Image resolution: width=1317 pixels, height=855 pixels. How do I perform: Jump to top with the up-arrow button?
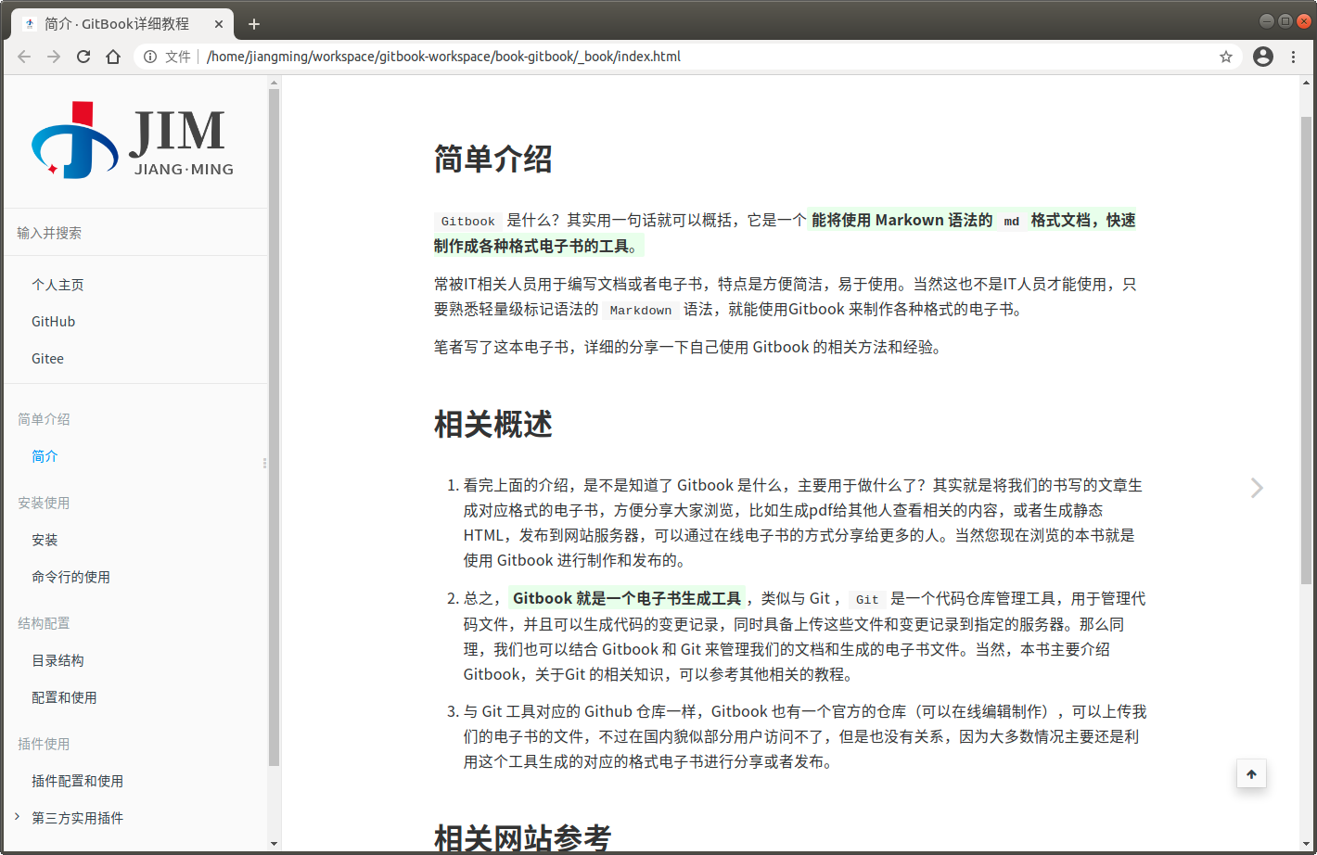1251,773
